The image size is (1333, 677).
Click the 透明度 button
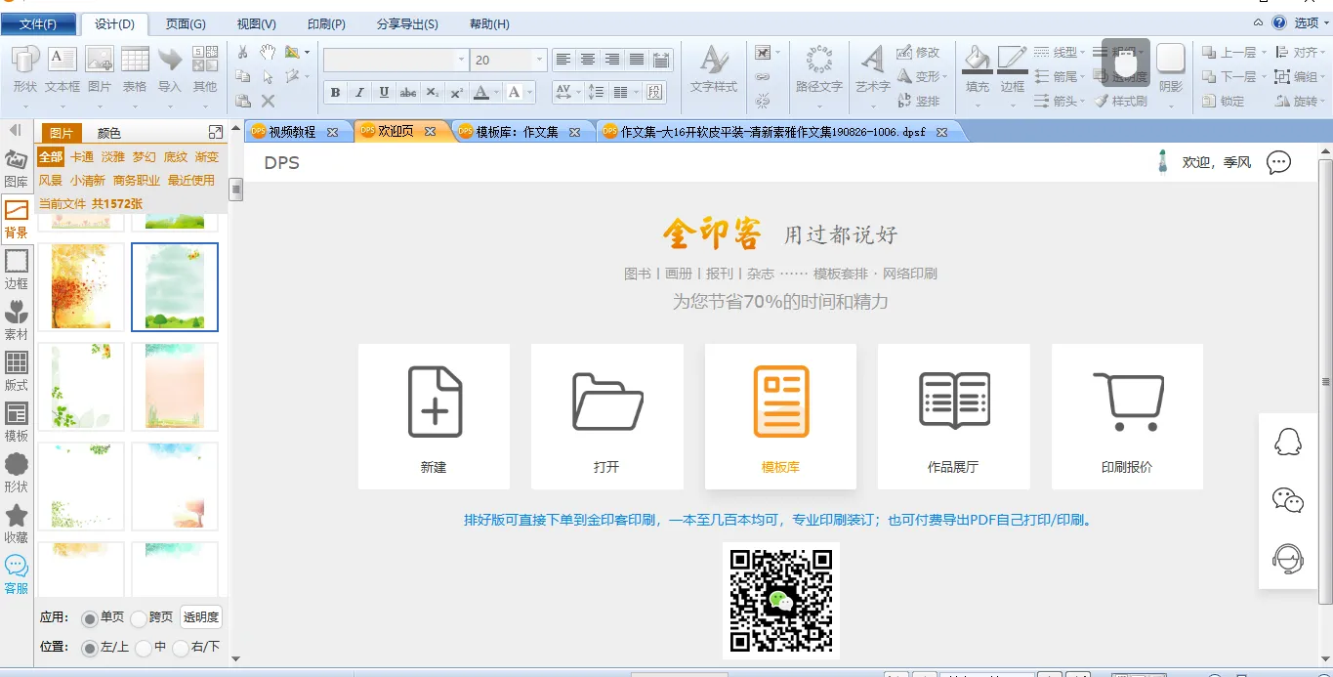pyautogui.click(x=201, y=617)
